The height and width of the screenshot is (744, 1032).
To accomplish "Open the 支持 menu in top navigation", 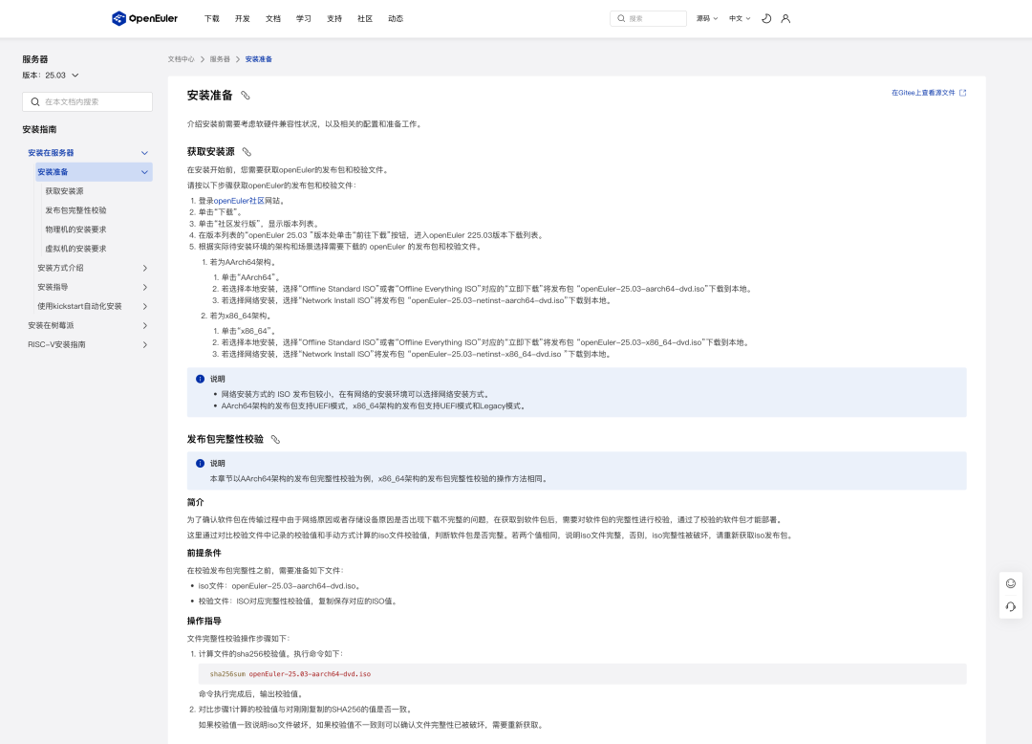I will click(334, 18).
